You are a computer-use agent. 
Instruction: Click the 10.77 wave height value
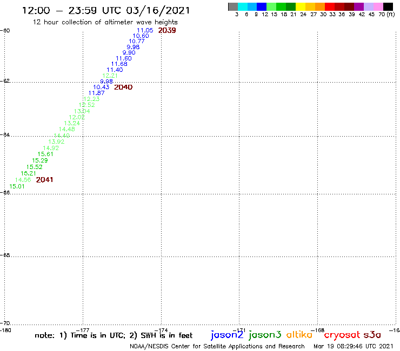136,41
